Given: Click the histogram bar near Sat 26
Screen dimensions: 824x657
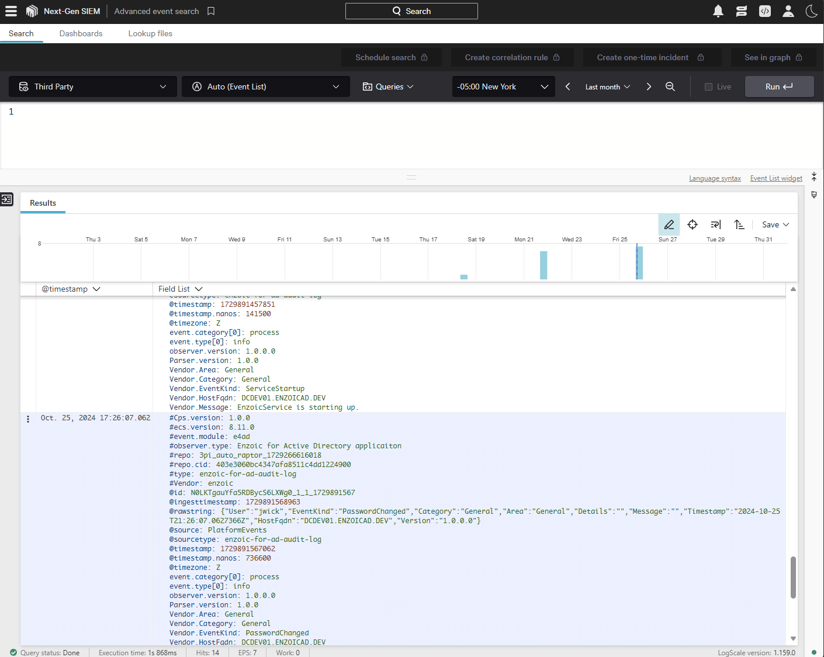Looking at the screenshot, I should [x=639, y=262].
